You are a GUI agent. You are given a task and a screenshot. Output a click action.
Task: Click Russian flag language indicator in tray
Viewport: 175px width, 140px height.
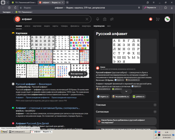coord(159,132)
